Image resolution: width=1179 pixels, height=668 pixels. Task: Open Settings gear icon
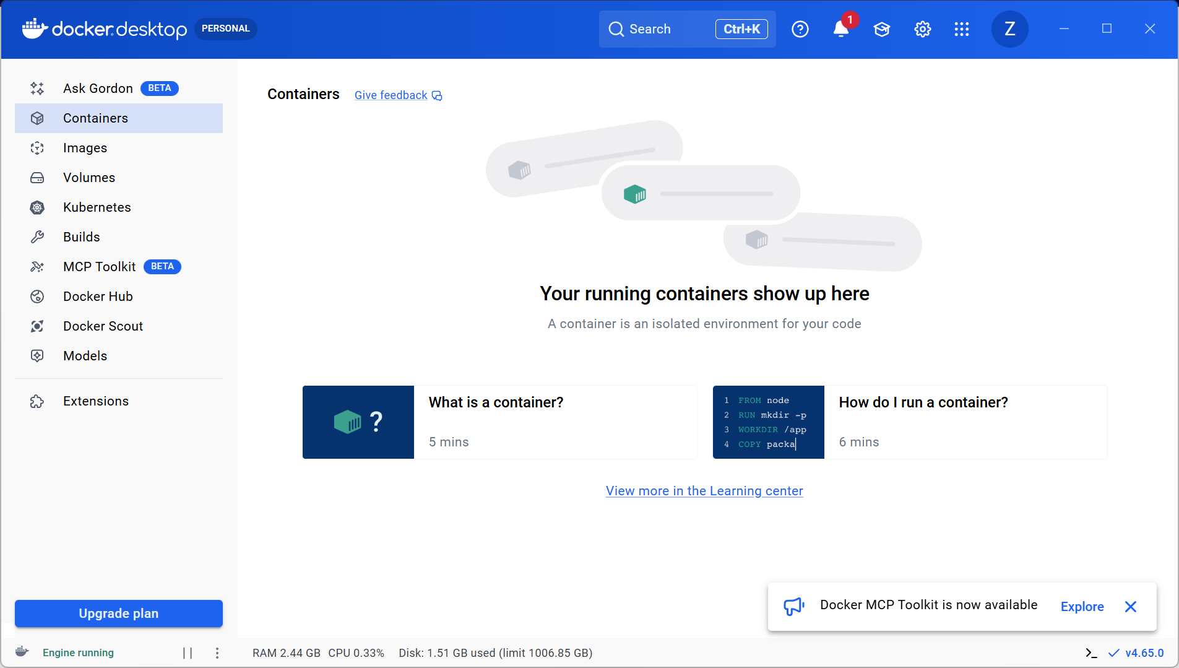[x=923, y=29]
